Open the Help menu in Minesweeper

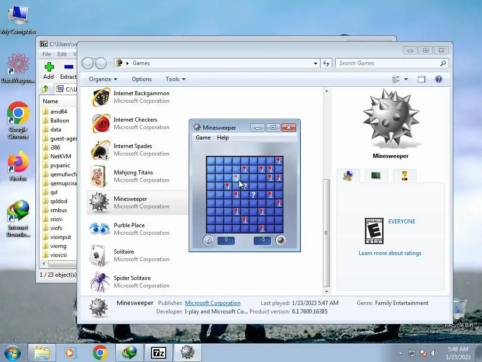pos(223,138)
